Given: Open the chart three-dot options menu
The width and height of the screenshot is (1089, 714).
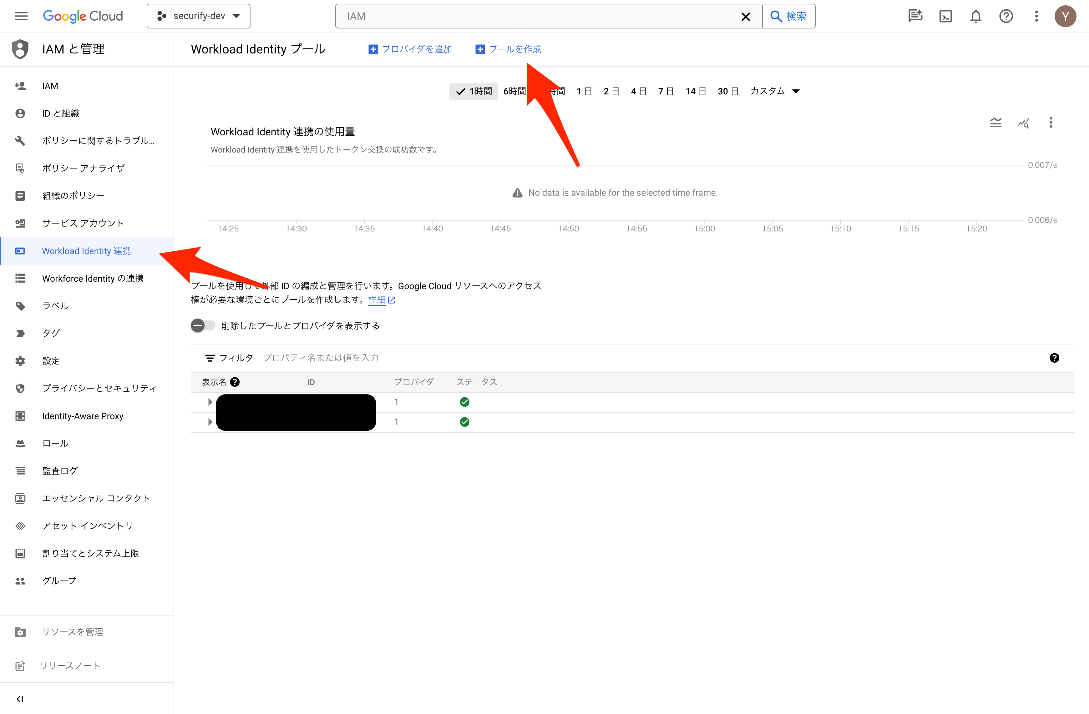Looking at the screenshot, I should point(1051,123).
